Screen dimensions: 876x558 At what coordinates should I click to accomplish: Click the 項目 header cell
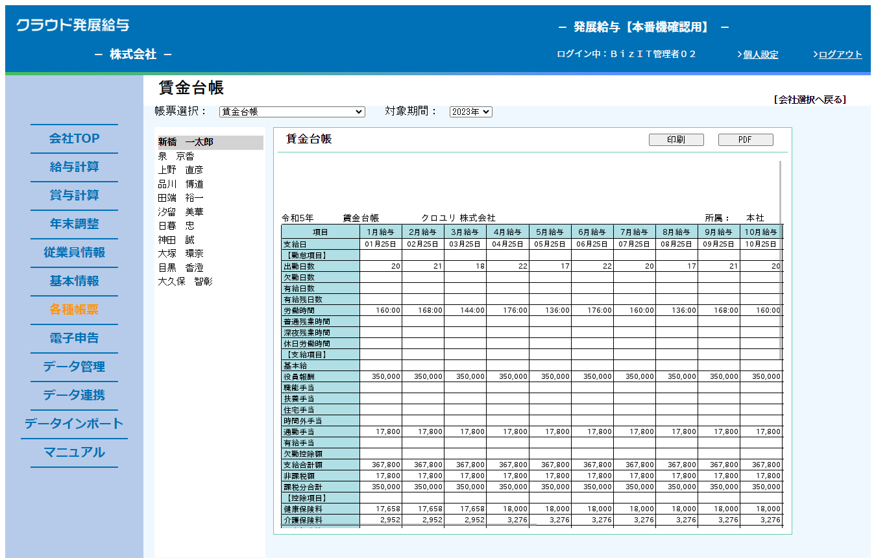click(x=321, y=232)
